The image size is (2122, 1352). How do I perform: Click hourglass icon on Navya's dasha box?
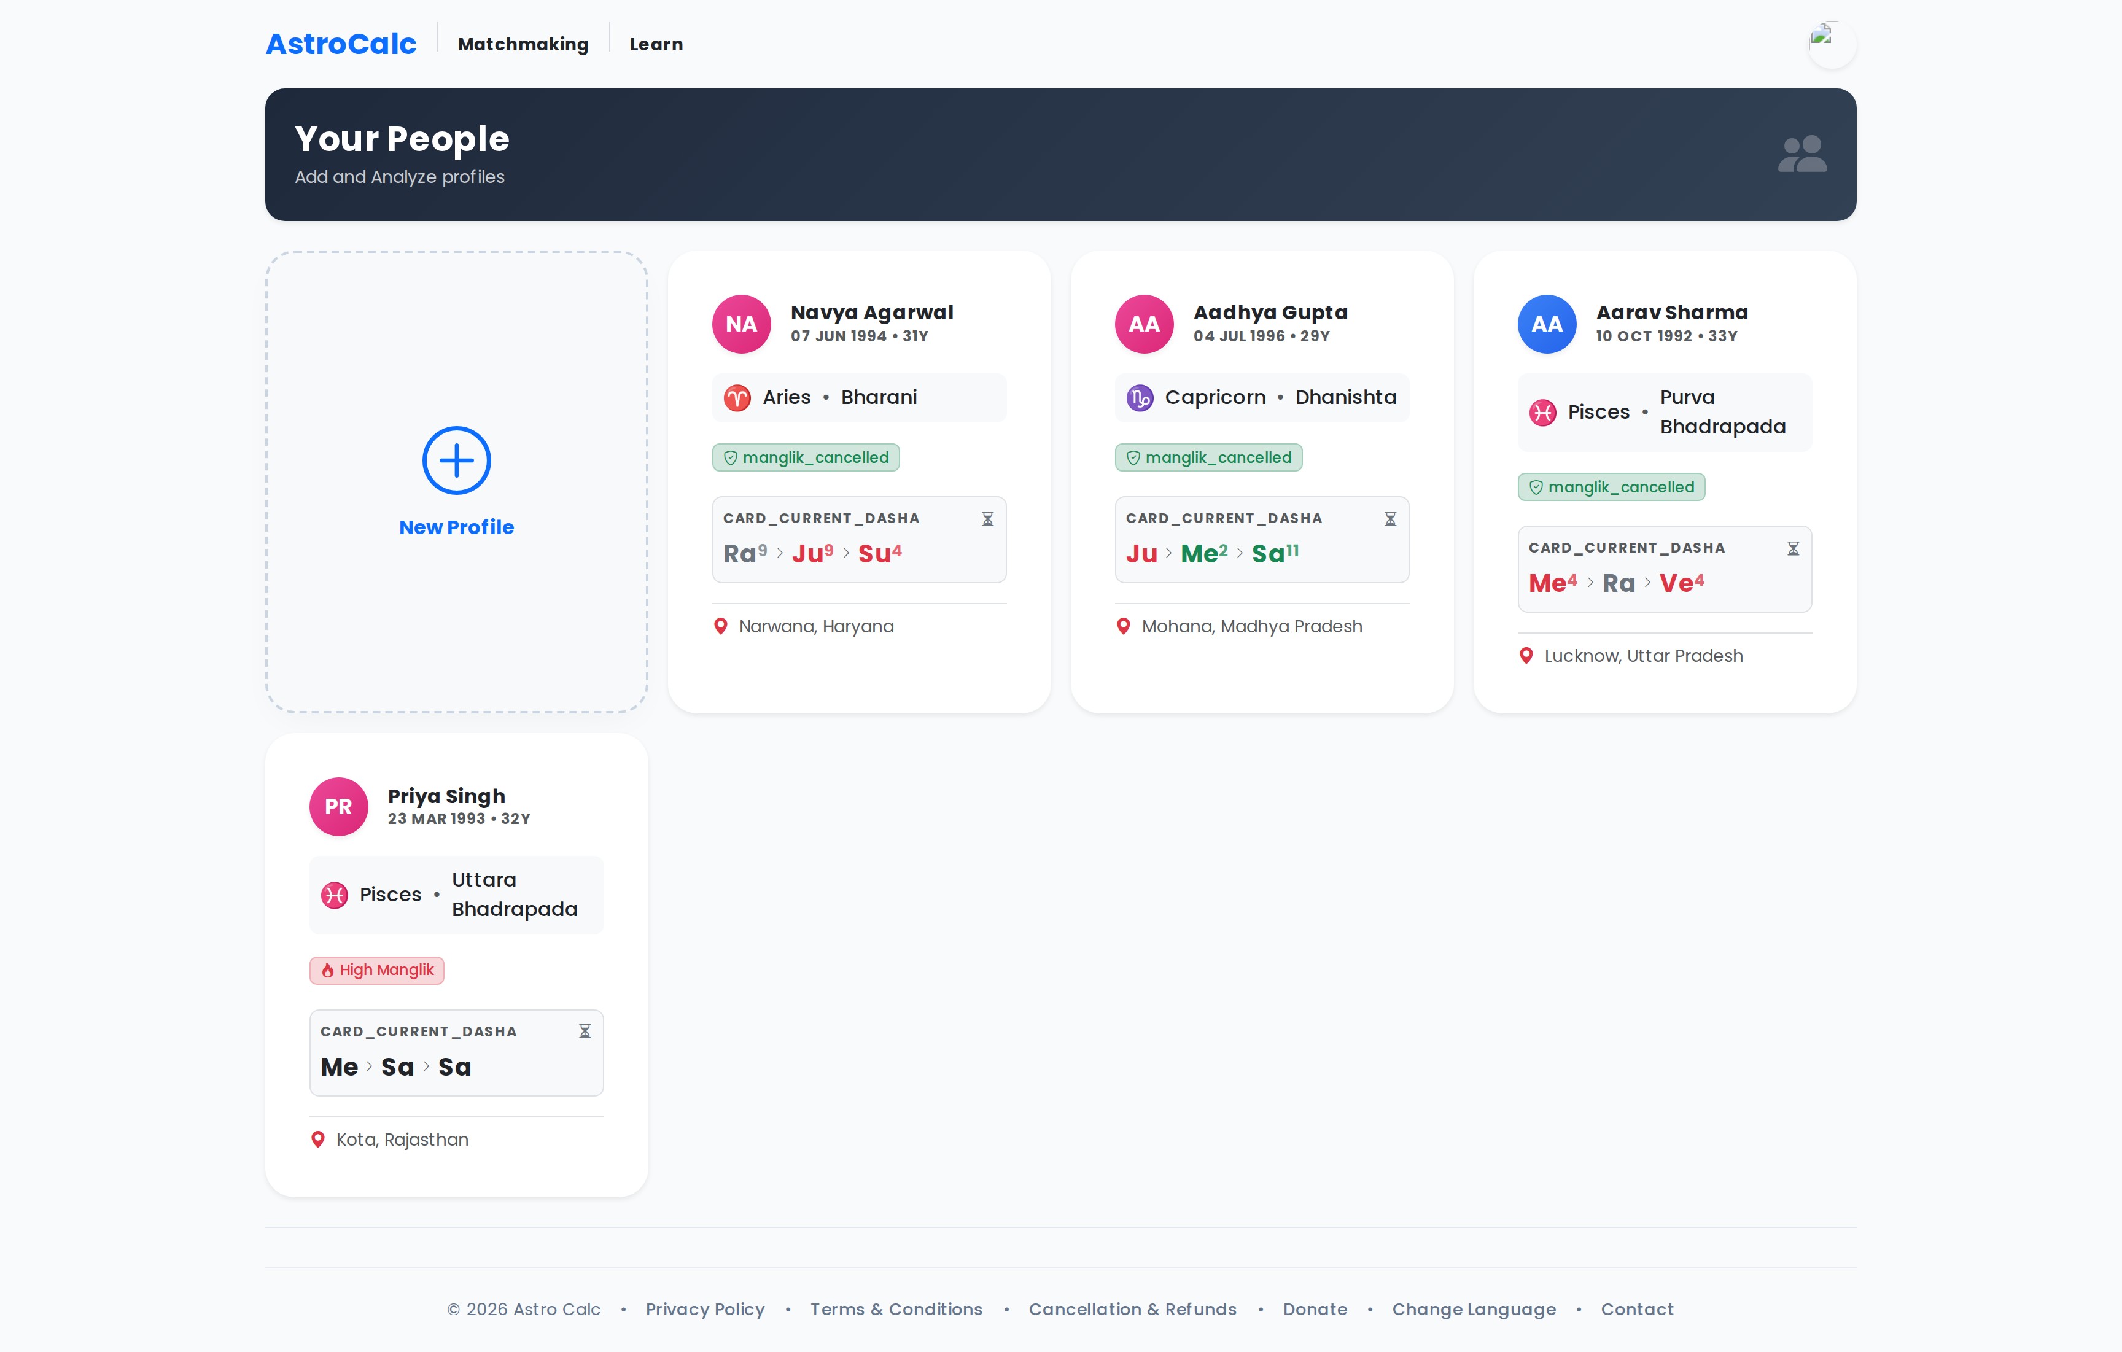click(987, 519)
